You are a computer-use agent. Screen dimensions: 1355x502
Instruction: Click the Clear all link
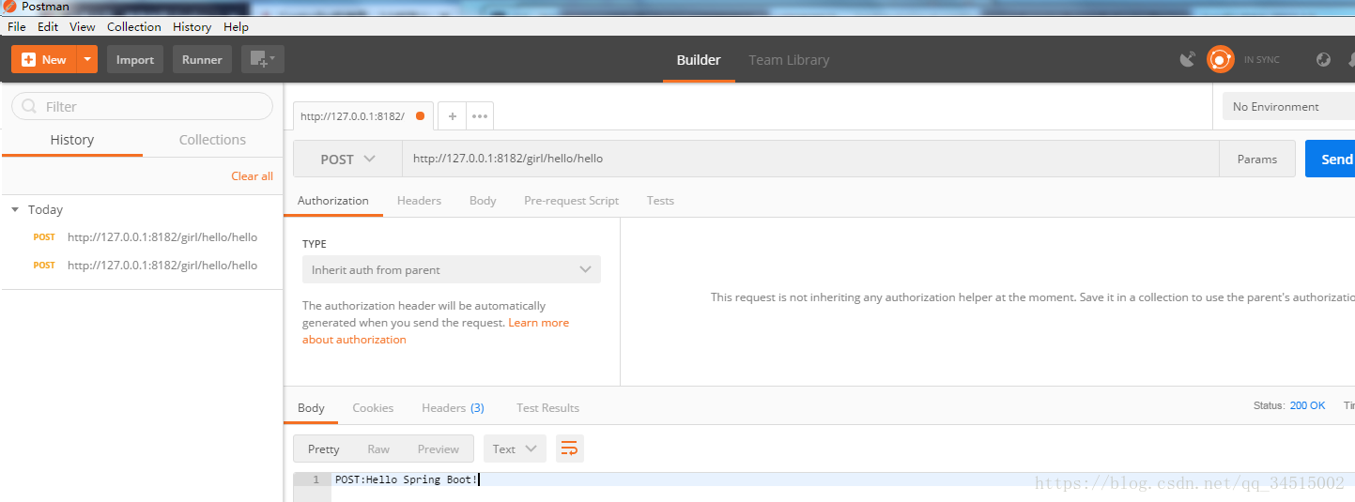(252, 175)
